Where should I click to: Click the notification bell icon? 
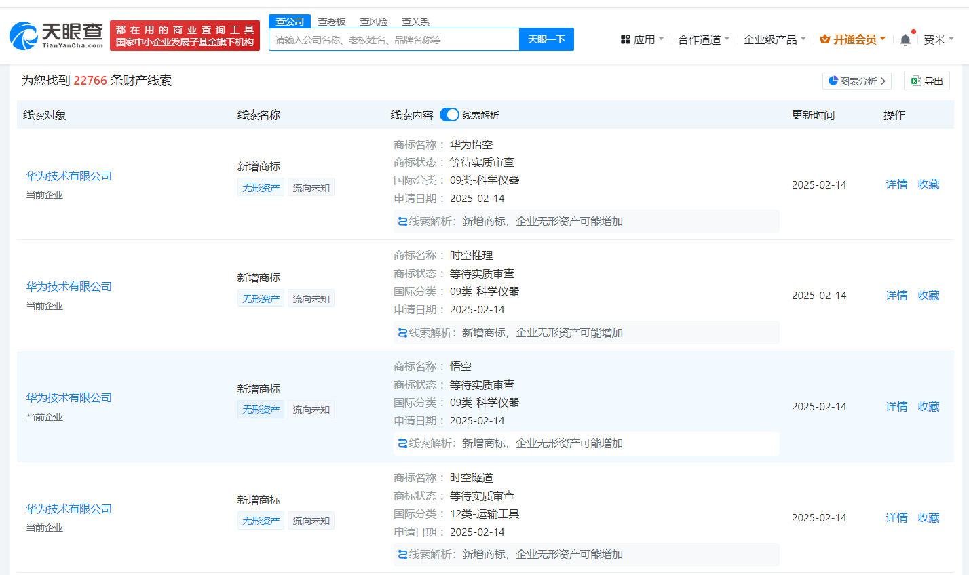pyautogui.click(x=905, y=40)
